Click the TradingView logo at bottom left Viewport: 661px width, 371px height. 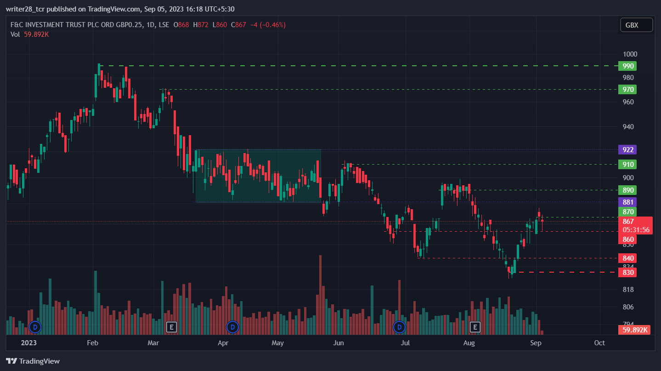(33, 361)
